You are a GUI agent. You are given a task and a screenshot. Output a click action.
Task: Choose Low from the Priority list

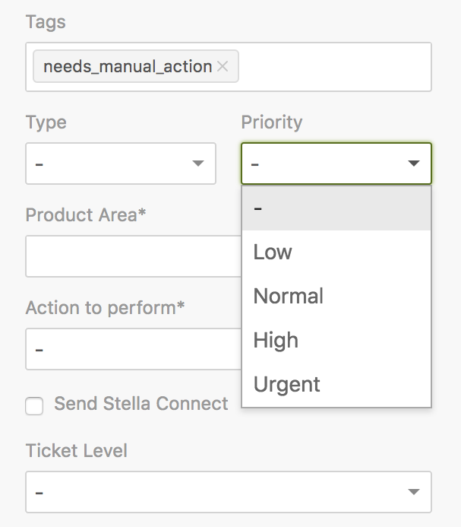coord(273,252)
